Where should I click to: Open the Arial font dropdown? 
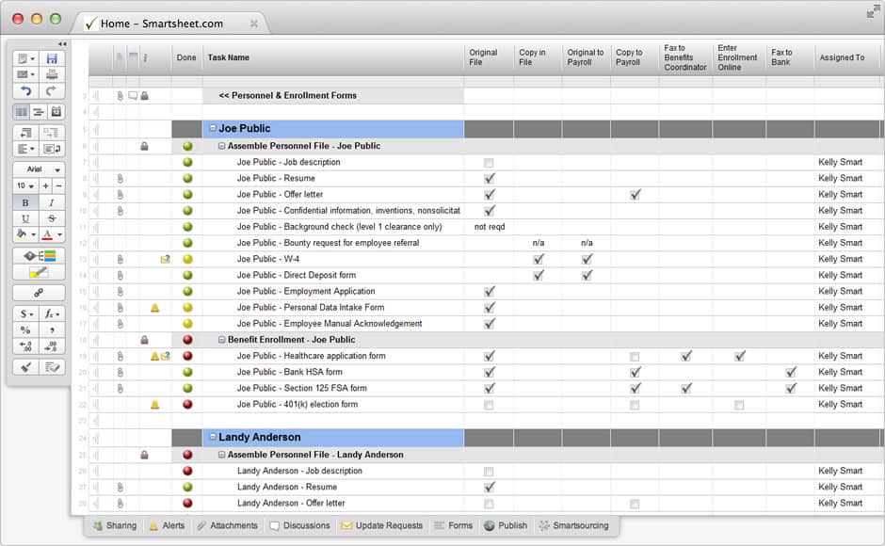coord(39,169)
